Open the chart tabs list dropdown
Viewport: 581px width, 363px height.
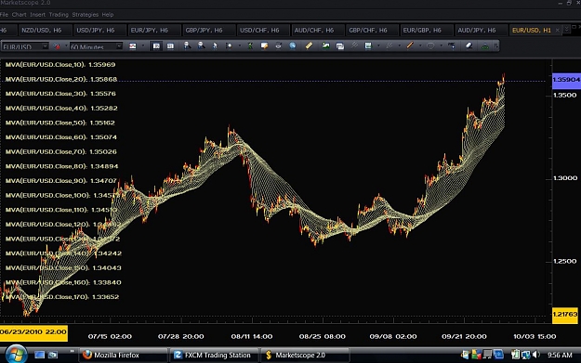coord(566,30)
